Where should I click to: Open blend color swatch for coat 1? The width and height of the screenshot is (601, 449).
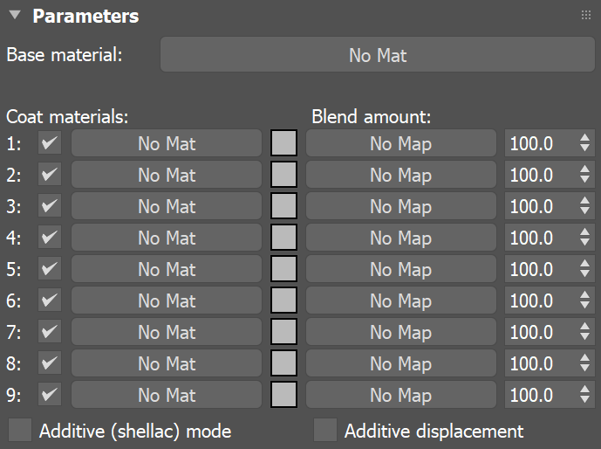[x=284, y=143]
